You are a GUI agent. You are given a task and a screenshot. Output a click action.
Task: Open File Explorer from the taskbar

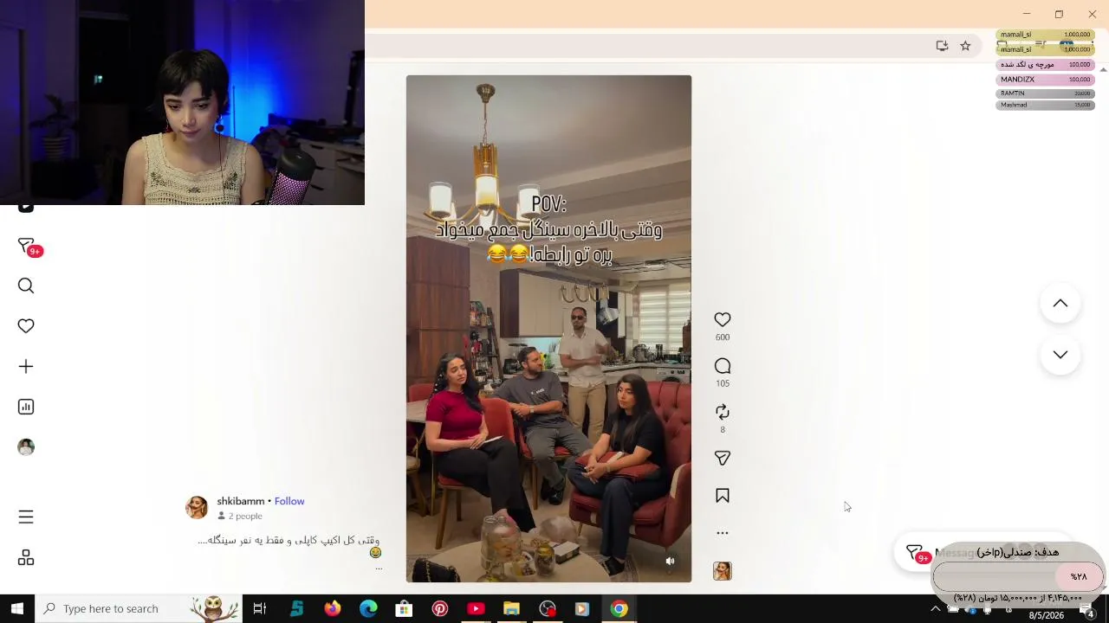point(511,609)
